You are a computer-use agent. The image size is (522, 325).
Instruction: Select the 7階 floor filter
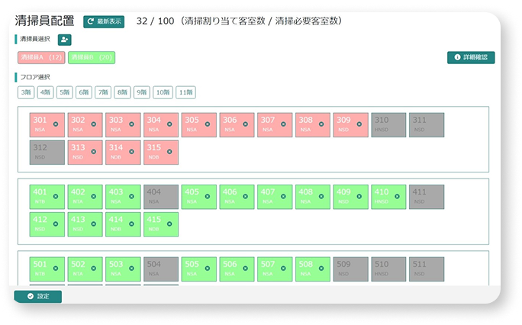[103, 92]
